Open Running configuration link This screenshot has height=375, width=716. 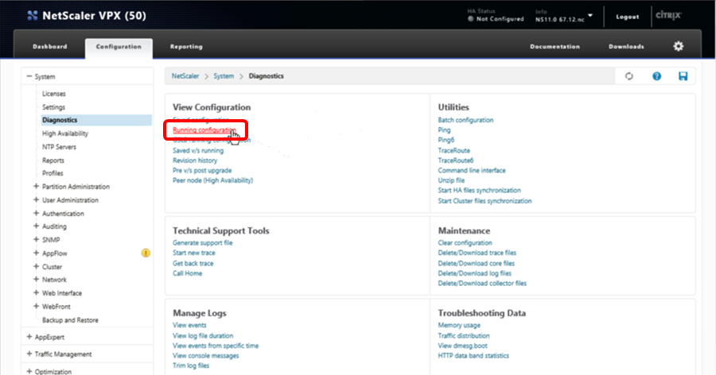pos(204,130)
